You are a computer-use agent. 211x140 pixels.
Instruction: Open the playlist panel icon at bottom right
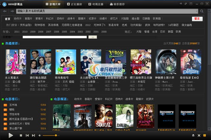tap(204, 135)
